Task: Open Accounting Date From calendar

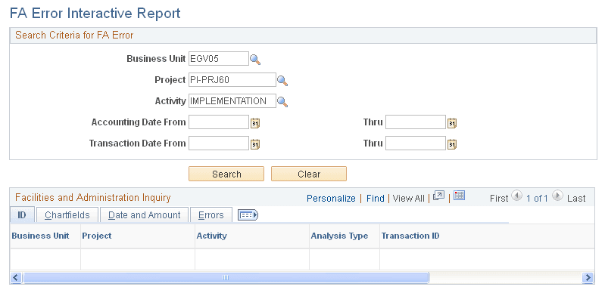Action: coord(255,123)
